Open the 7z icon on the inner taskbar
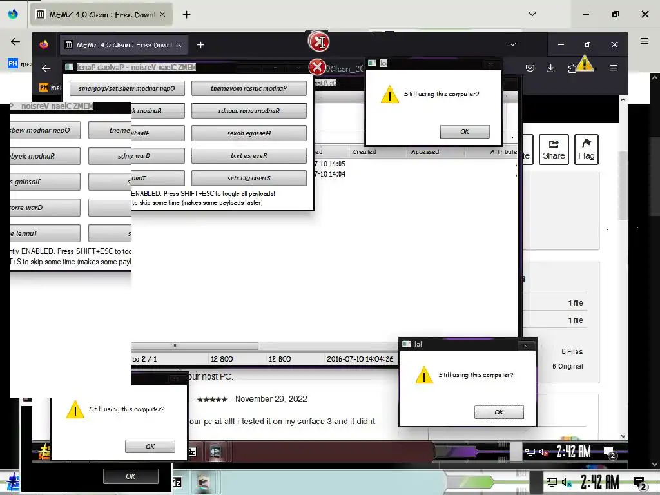 coord(192,452)
